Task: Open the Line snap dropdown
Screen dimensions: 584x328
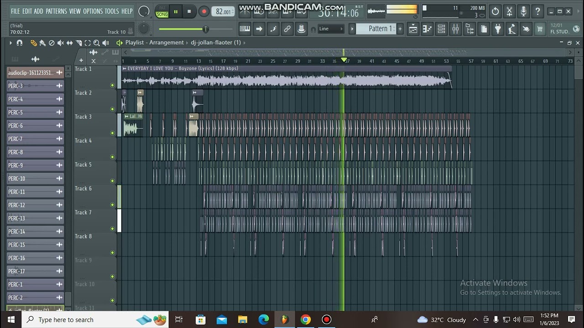Action: 331,29
